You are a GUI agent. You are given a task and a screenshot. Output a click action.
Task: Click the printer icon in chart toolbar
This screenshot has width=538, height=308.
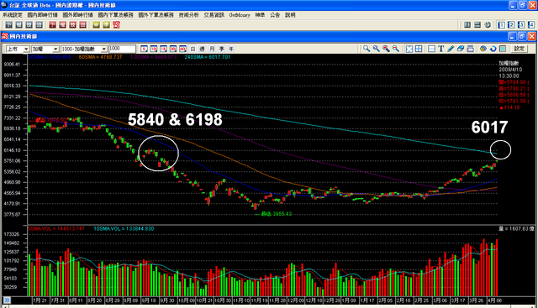pyautogui.click(x=471, y=49)
